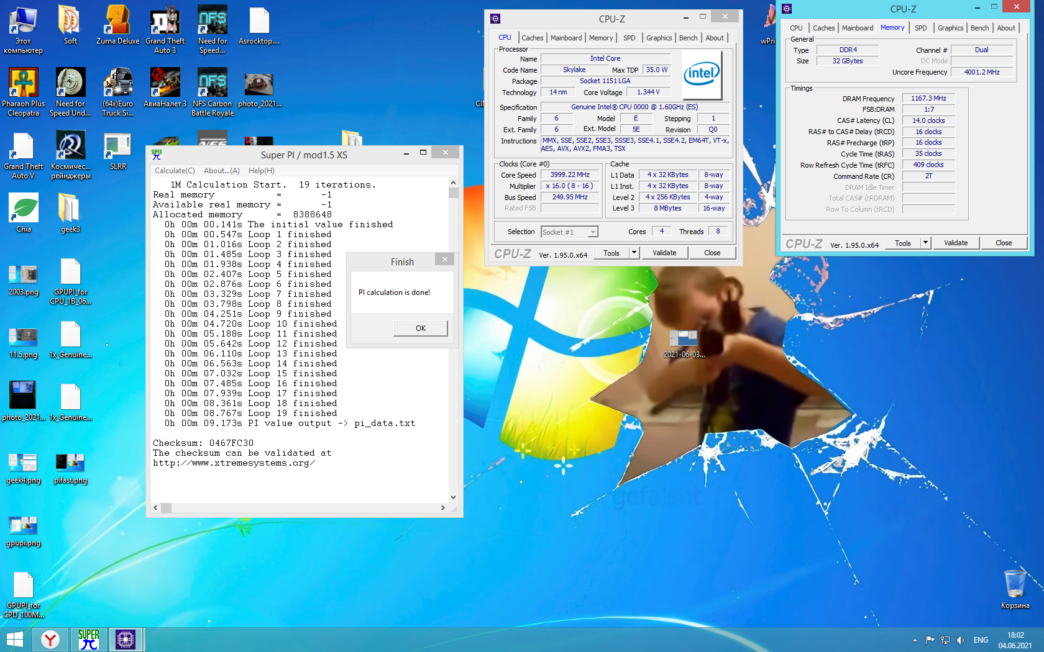This screenshot has width=1044, height=652.
Task: Open the Action Center flag tray icon
Action: [930, 640]
